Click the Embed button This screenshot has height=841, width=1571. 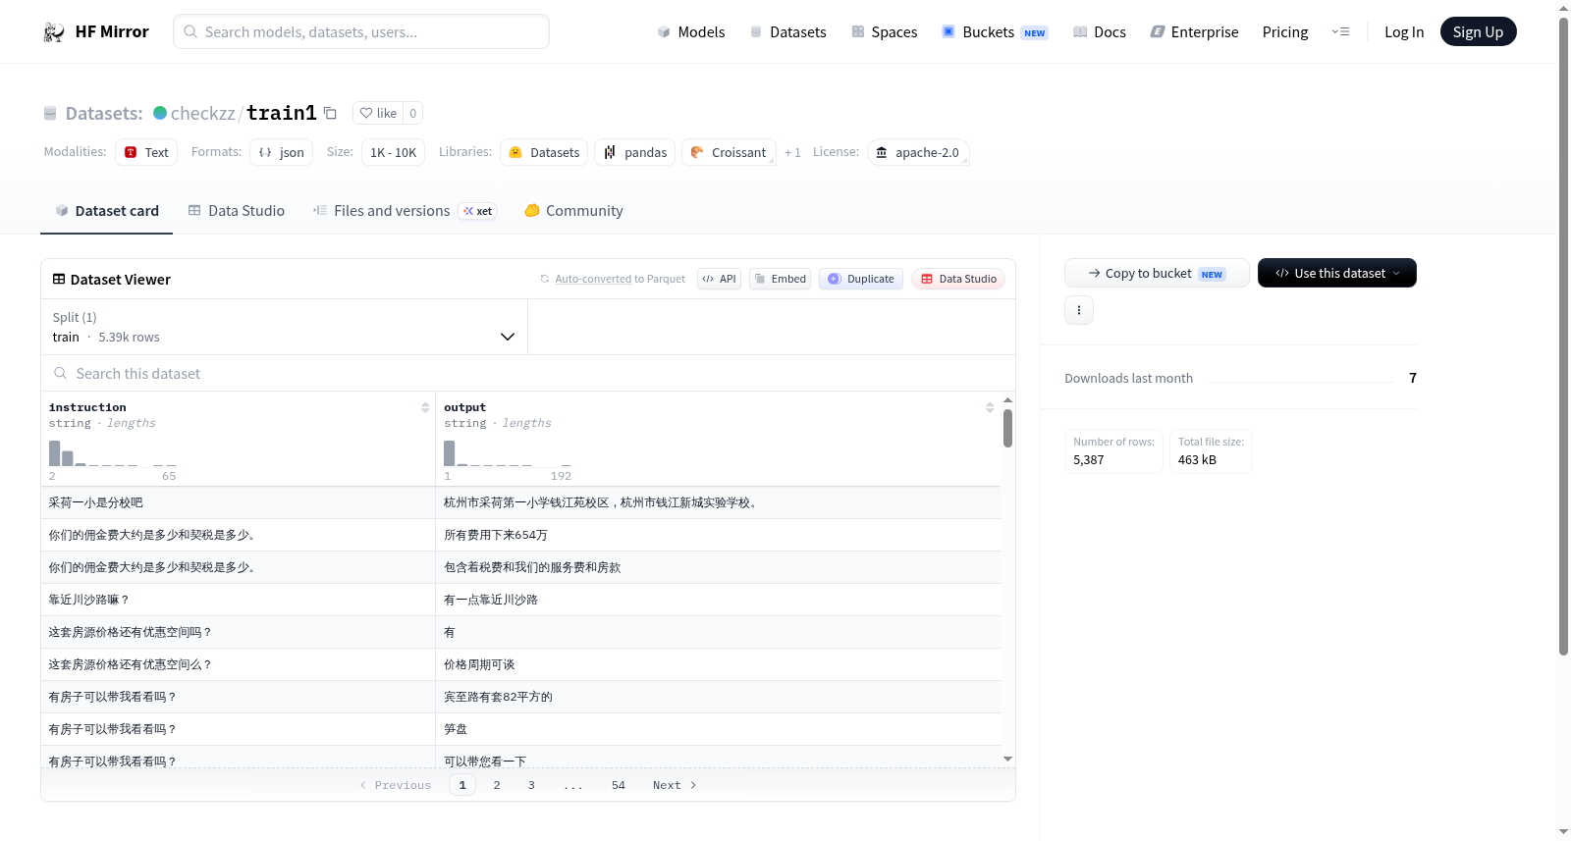[780, 279]
